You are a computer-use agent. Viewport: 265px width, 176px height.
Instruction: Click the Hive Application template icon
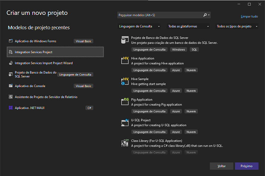tap(125, 60)
